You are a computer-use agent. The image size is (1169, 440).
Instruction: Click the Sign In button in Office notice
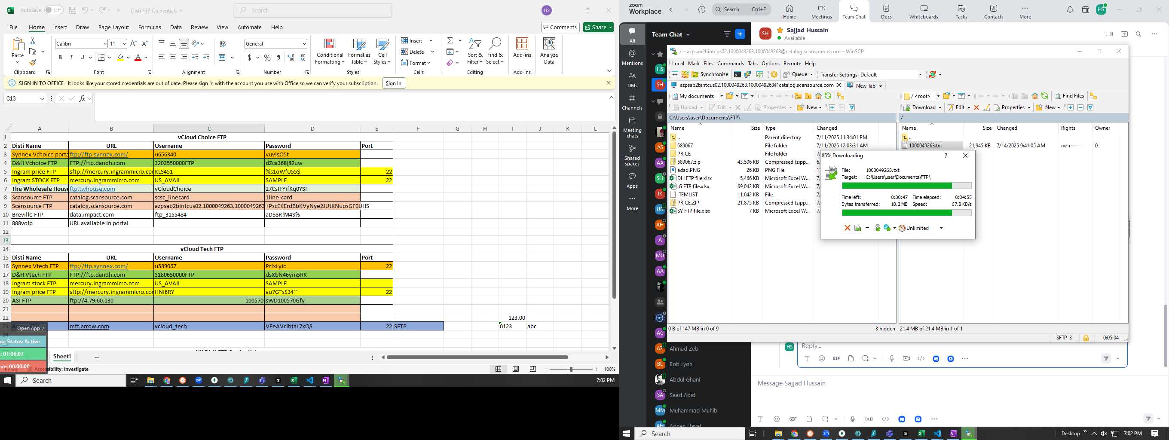(393, 83)
